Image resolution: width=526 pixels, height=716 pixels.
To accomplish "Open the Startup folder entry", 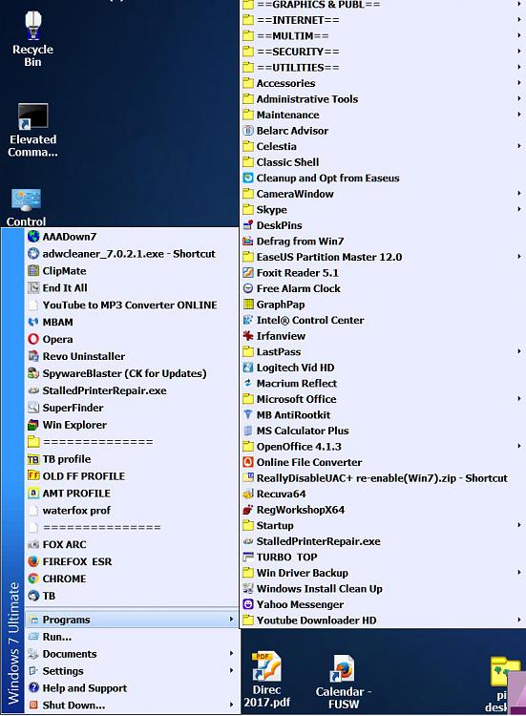I will point(382,525).
